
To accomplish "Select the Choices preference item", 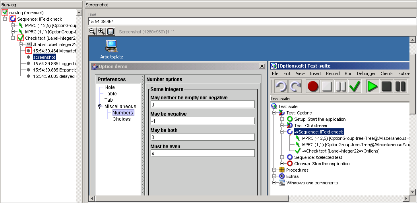I will [121, 119].
